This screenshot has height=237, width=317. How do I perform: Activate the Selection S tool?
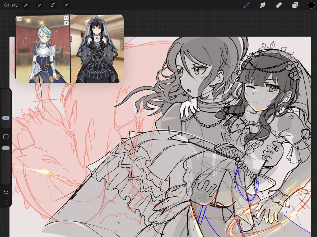(x=53, y=5)
